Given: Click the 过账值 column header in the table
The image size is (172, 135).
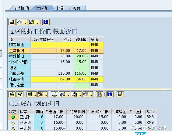Looking at the screenshot, I should click(81, 39).
